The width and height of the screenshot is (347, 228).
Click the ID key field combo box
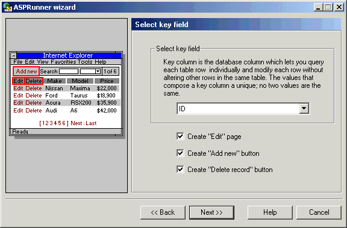[243, 108]
